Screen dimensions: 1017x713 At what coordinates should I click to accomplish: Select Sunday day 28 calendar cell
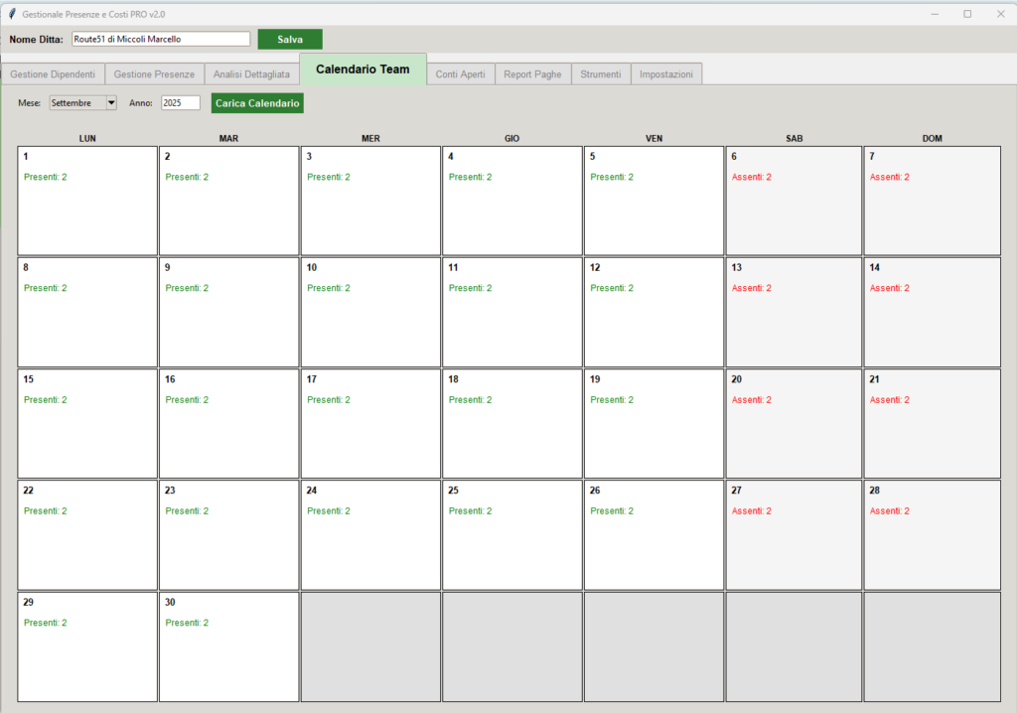click(932, 534)
